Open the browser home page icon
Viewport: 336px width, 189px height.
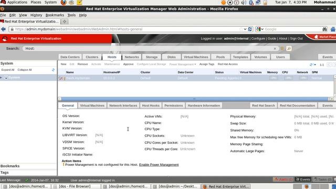click(333, 29)
